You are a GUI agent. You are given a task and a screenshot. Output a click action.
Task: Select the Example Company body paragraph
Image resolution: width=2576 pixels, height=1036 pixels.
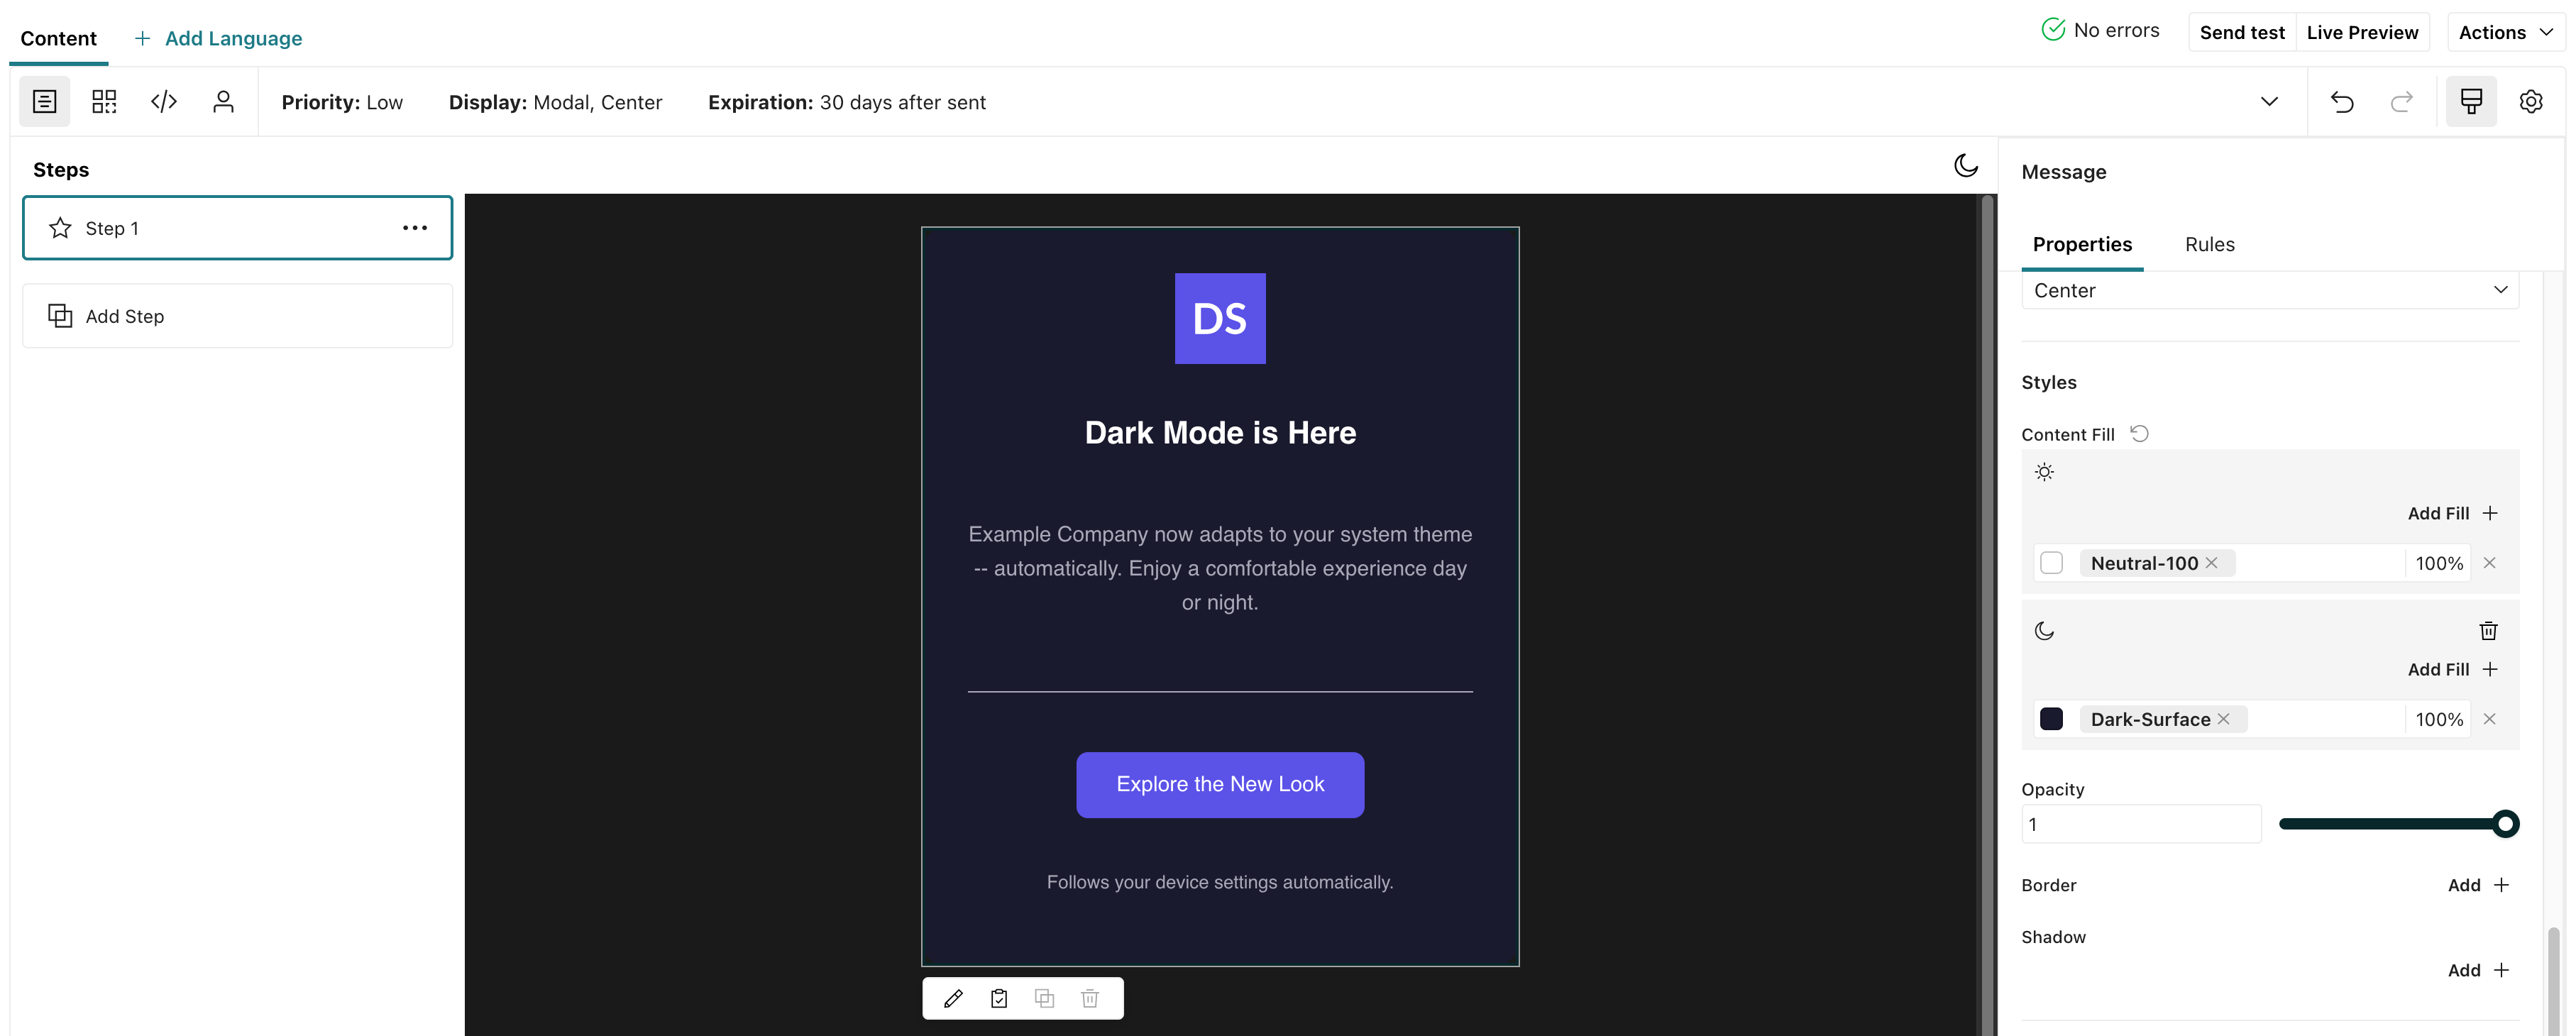point(1220,568)
